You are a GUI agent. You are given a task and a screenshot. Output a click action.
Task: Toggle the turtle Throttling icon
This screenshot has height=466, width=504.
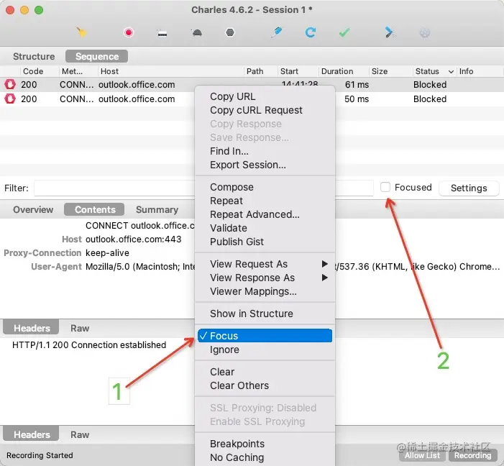(x=197, y=32)
